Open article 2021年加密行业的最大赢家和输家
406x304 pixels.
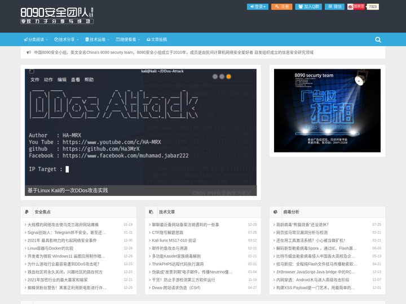[58, 280]
